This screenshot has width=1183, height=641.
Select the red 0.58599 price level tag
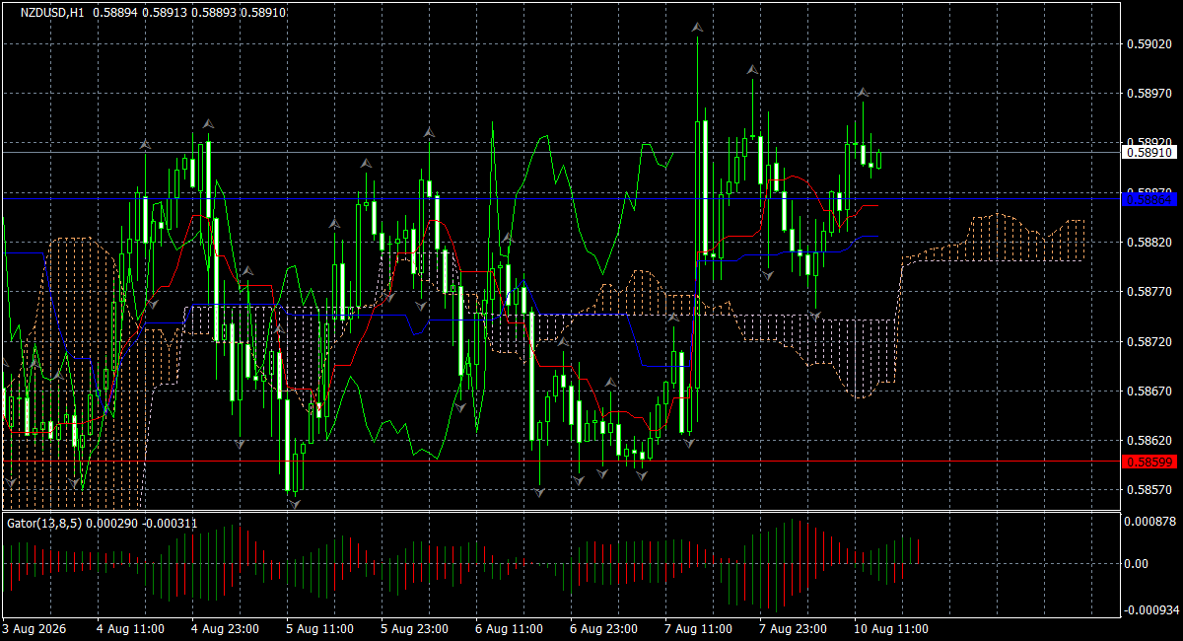1149,461
